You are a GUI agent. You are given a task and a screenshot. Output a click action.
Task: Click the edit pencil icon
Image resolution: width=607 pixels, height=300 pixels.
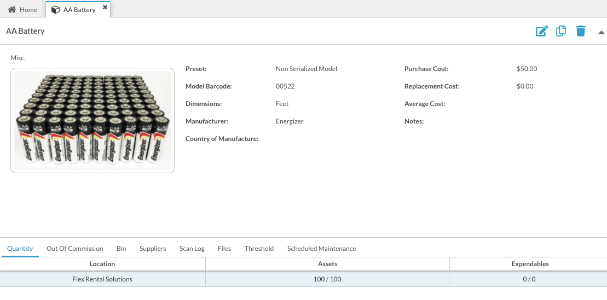point(541,31)
